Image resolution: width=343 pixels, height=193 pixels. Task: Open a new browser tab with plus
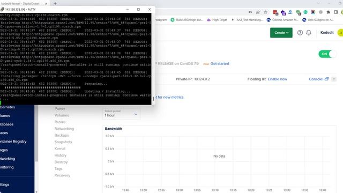coord(55,4)
